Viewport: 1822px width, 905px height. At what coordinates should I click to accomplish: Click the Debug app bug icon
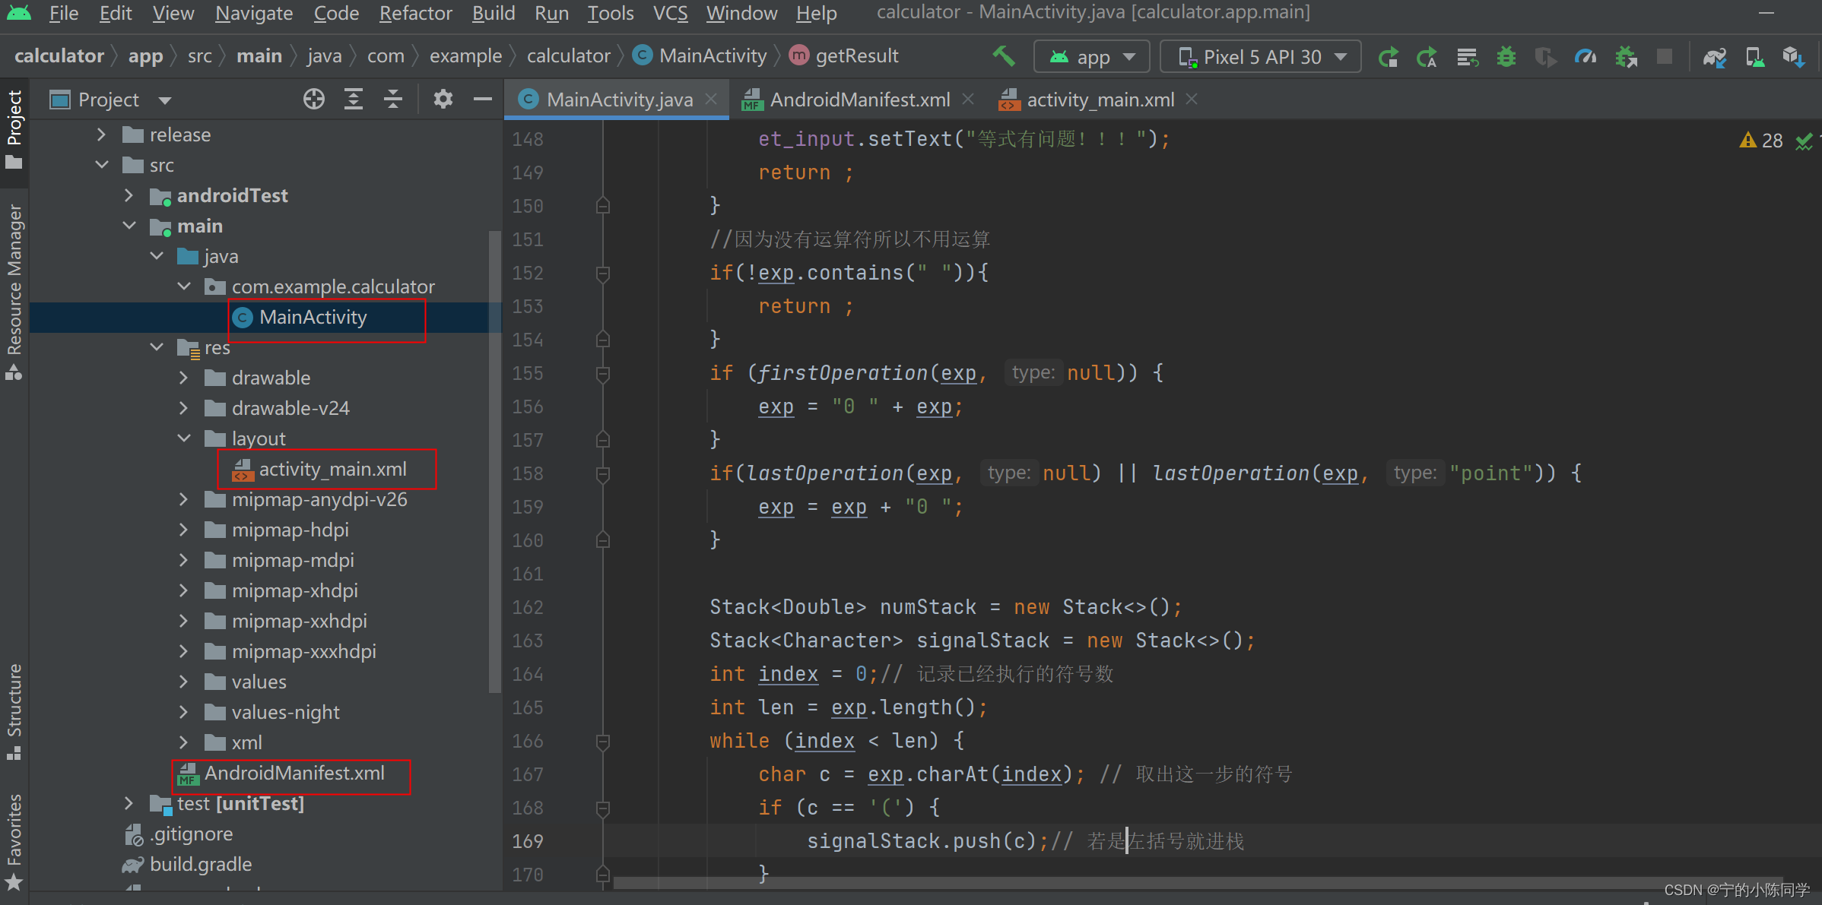click(1506, 57)
